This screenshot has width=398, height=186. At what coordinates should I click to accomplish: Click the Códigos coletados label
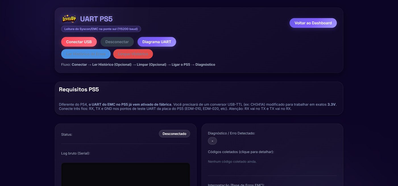click(x=241, y=152)
